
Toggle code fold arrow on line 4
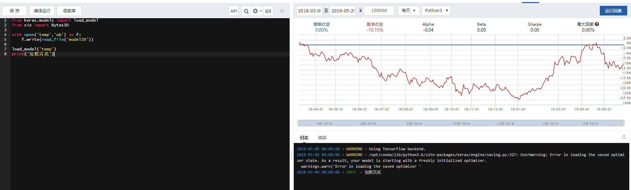(x=9, y=35)
